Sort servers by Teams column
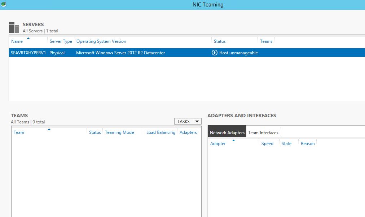This screenshot has height=217, width=365. [266, 41]
